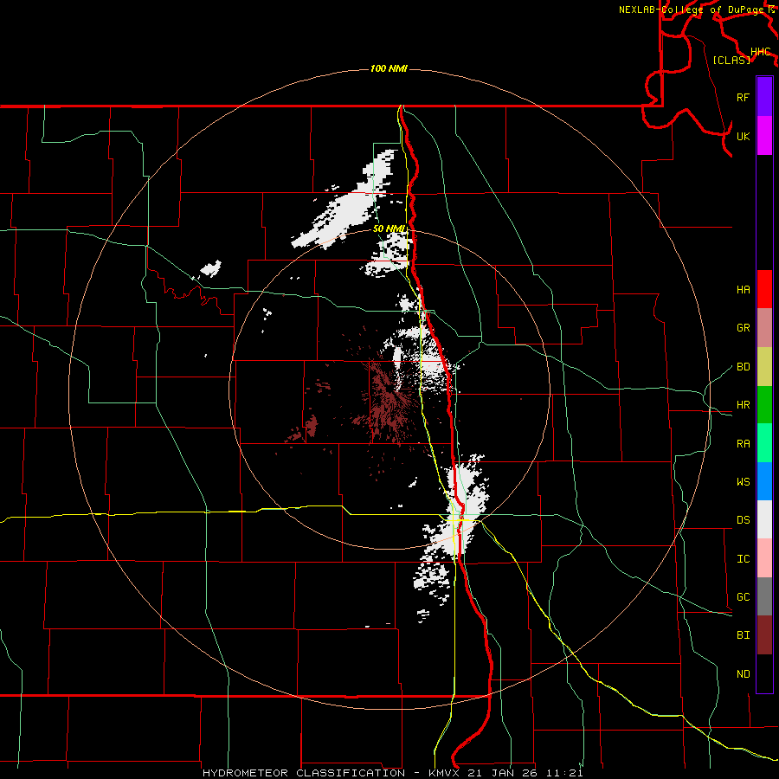Viewport: 779px width, 779px height.
Task: Click the HA red color swatch
Action: (764, 289)
